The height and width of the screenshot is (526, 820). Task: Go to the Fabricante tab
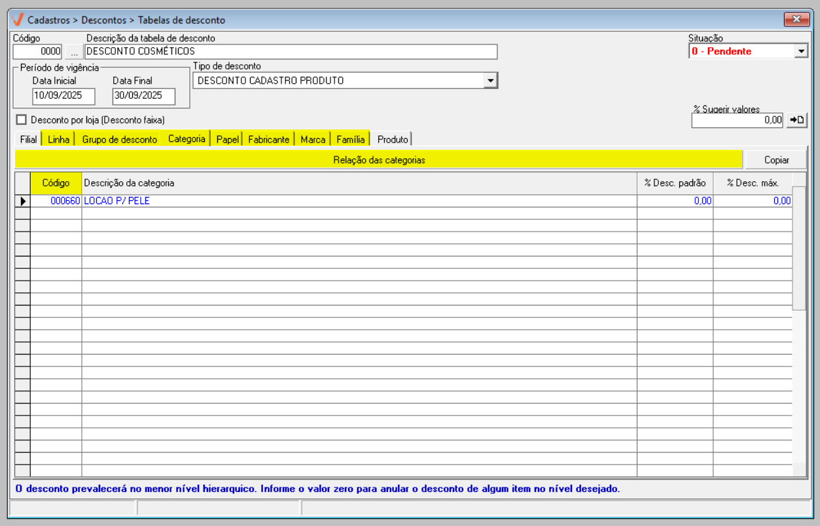click(268, 139)
